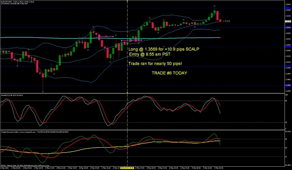Click the Stoch indicator label in the middle pane
The image size is (292, 170).
(12, 95)
